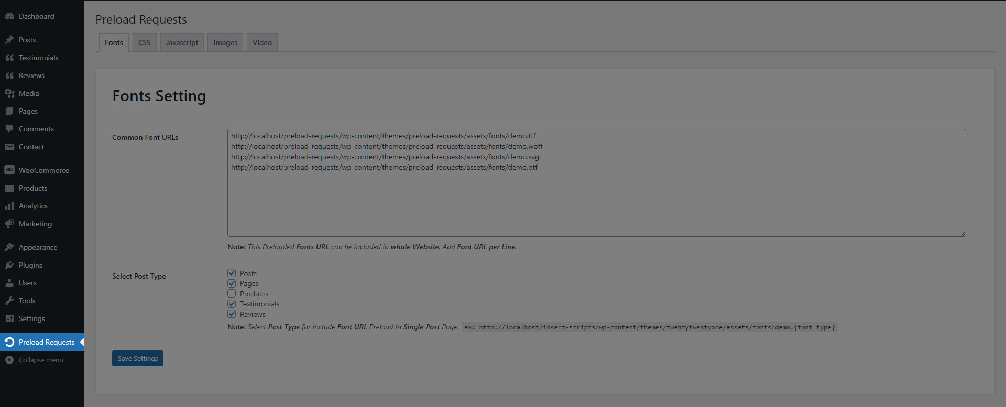Screen dimensions: 1006x407
Task: Click the Fonts Setting heading
Action: 159,96
